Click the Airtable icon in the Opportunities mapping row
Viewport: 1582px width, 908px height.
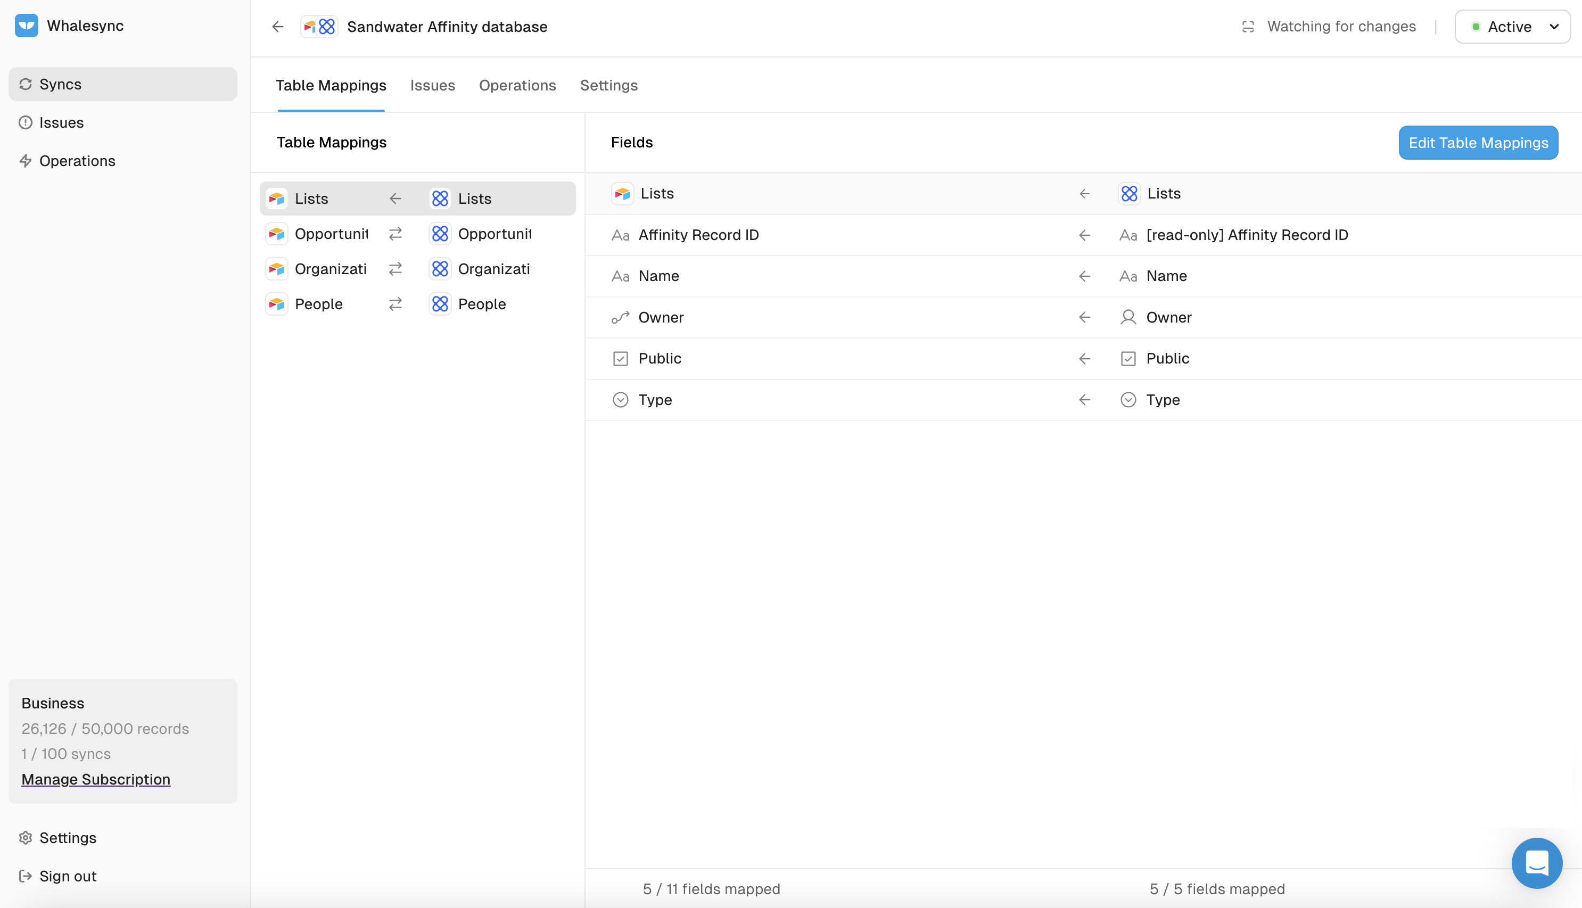[277, 234]
